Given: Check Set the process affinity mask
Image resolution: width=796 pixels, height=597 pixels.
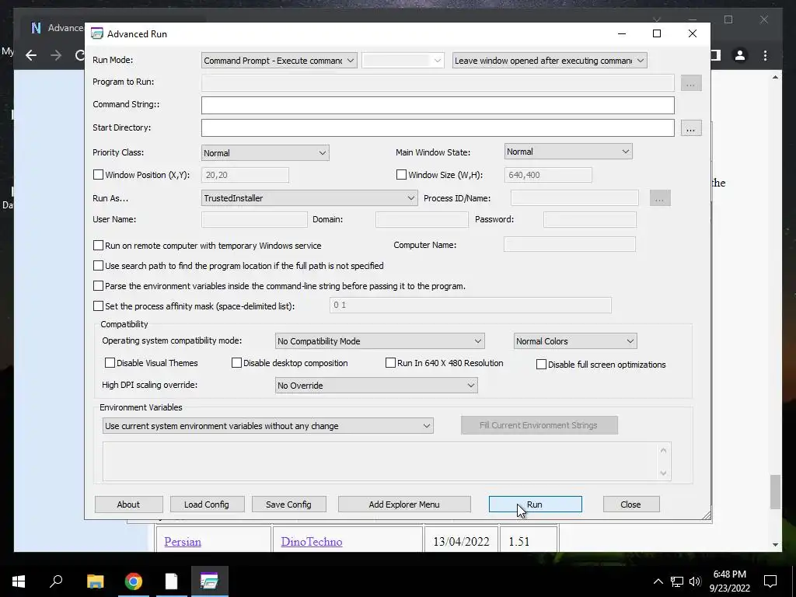Looking at the screenshot, I should click(99, 306).
